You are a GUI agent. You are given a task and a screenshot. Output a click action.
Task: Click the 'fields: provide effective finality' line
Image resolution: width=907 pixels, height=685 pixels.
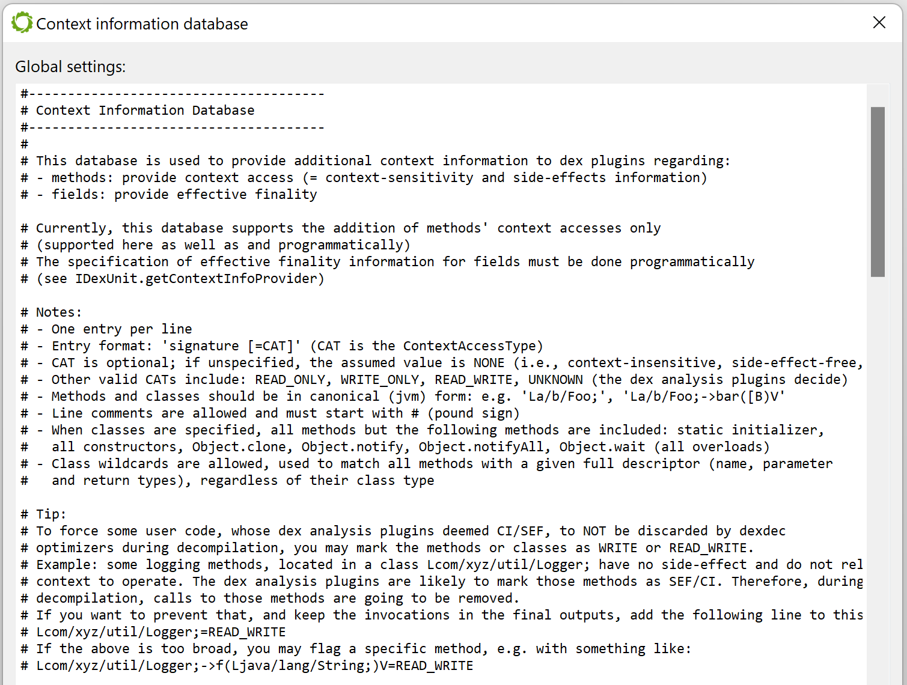[x=169, y=194]
